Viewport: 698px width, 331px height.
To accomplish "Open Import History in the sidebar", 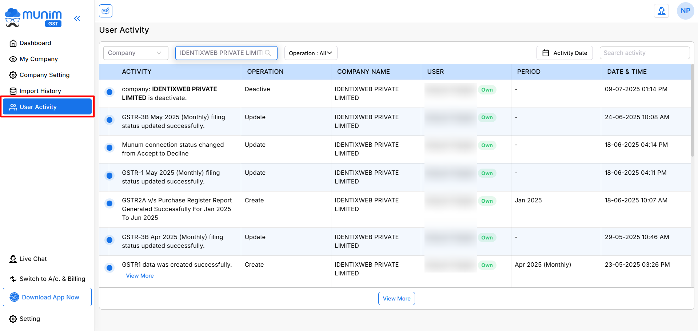I will click(x=47, y=91).
